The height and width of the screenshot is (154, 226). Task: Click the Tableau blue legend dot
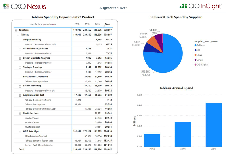coord(195,45)
